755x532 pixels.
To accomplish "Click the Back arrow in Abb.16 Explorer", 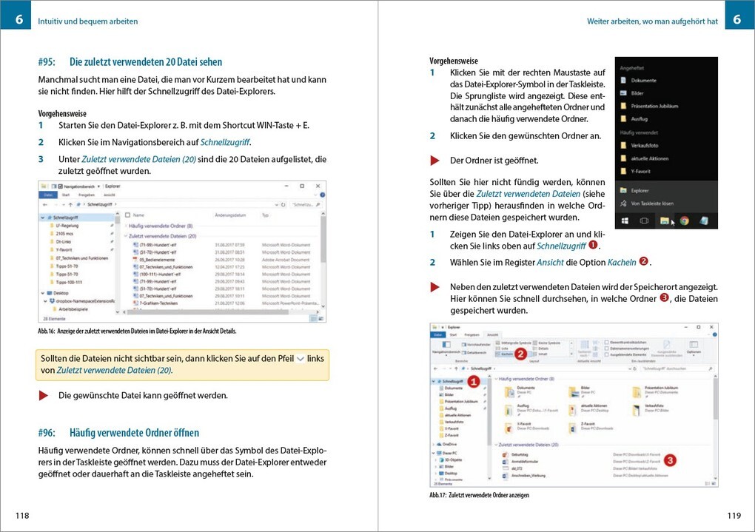I will [44, 205].
